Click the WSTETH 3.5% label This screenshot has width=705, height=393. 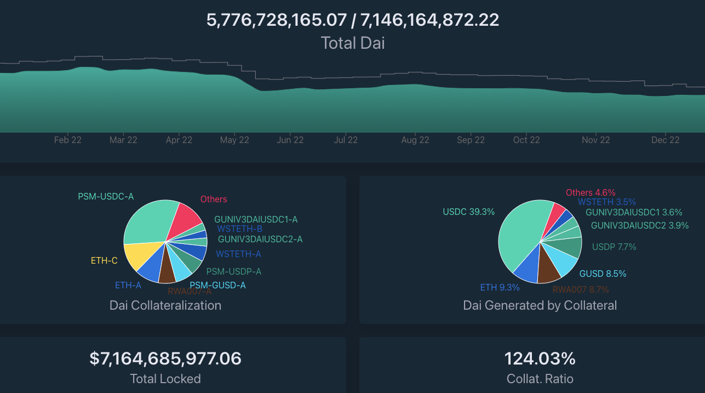pyautogui.click(x=607, y=202)
